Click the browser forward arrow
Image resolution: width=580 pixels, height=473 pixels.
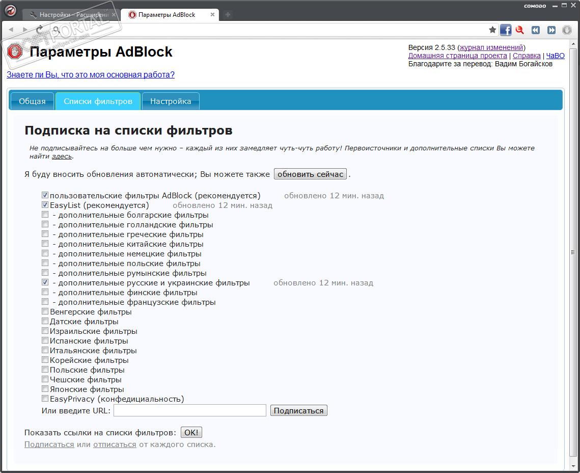(x=25, y=30)
